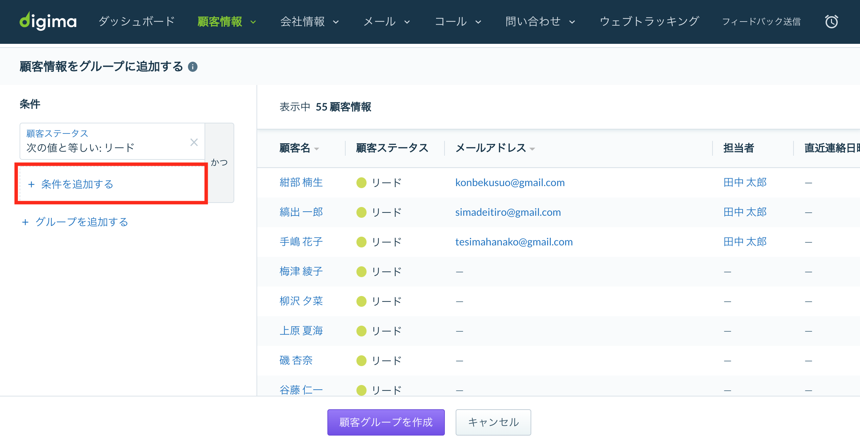Open customer 磯 杏奈

296,360
